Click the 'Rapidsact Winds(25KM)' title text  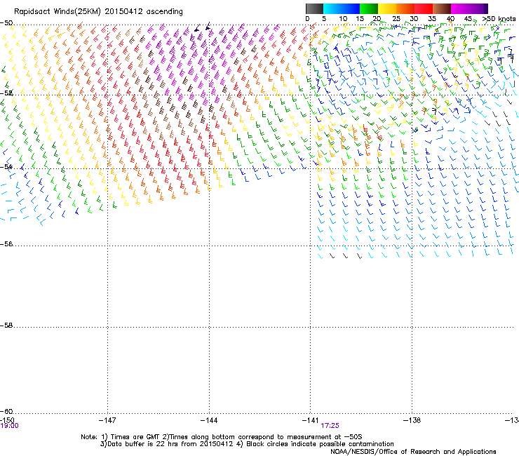tap(58, 12)
